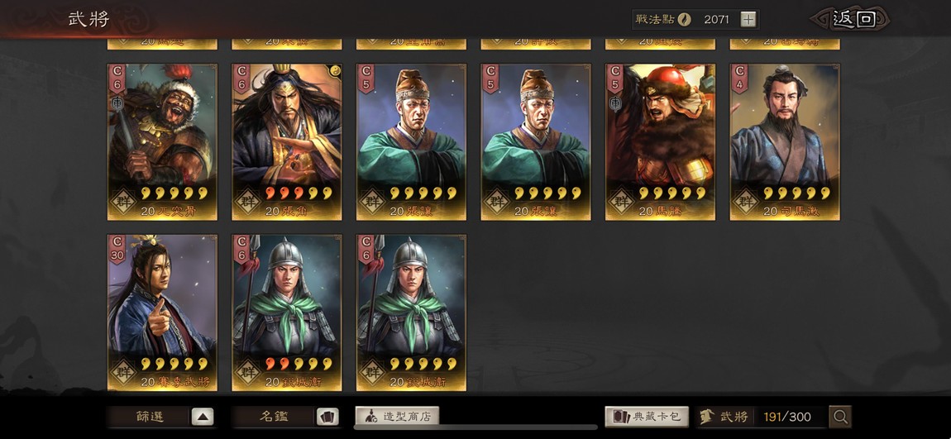The image size is (951, 439).
Task: Click the cost C4 badge on 司馬徽
Action: [738, 78]
